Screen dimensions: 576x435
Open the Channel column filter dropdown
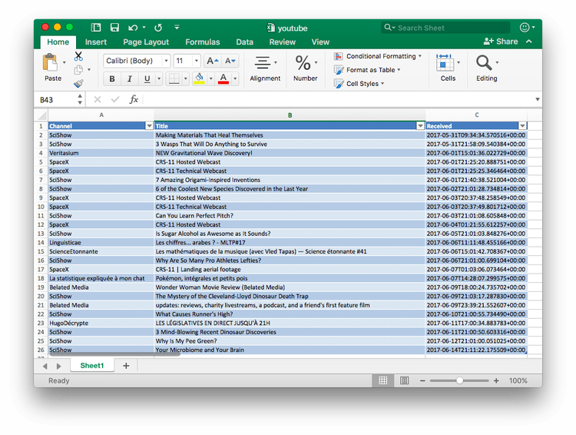click(149, 126)
